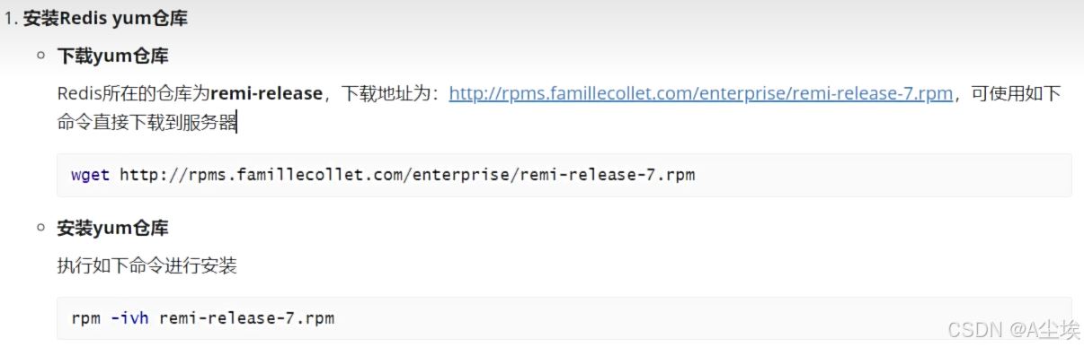Click the text Redis所在的仓库为
1084x347 pixels.
click(x=133, y=94)
